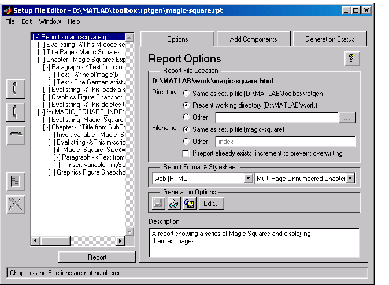Open the Help menu

(73, 21)
